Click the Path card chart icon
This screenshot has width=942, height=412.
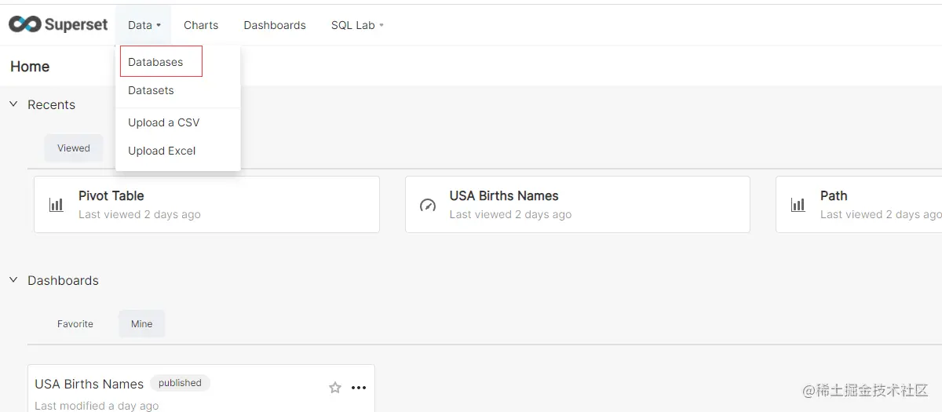click(x=798, y=205)
